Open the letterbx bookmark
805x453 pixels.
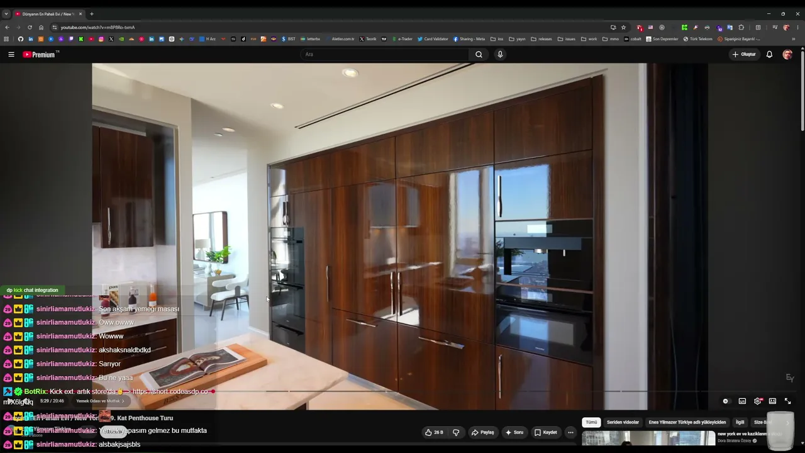(310, 39)
